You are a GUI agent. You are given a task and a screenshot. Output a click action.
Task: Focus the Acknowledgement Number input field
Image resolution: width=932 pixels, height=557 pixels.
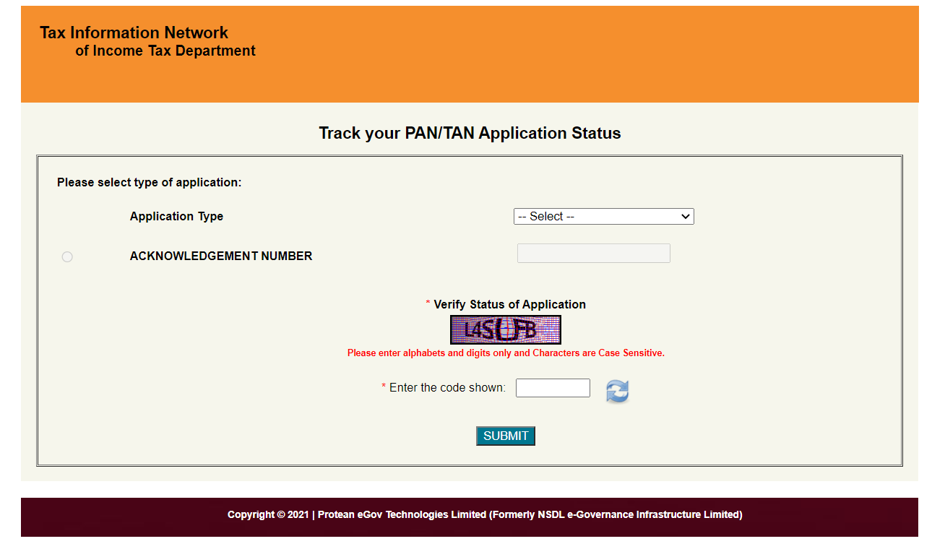pyautogui.click(x=593, y=253)
